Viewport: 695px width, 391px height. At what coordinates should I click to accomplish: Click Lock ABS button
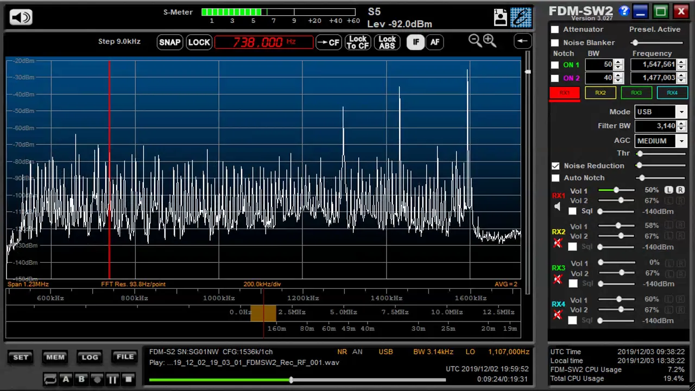387,42
